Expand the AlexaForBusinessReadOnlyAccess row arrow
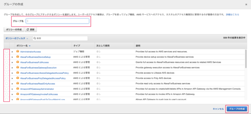Viewport: 251px width, 114px height. pyautogui.click(x=12, y=84)
